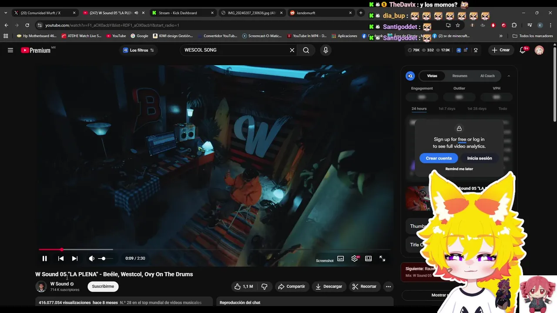Open a new browser tab

pyautogui.click(x=361, y=13)
